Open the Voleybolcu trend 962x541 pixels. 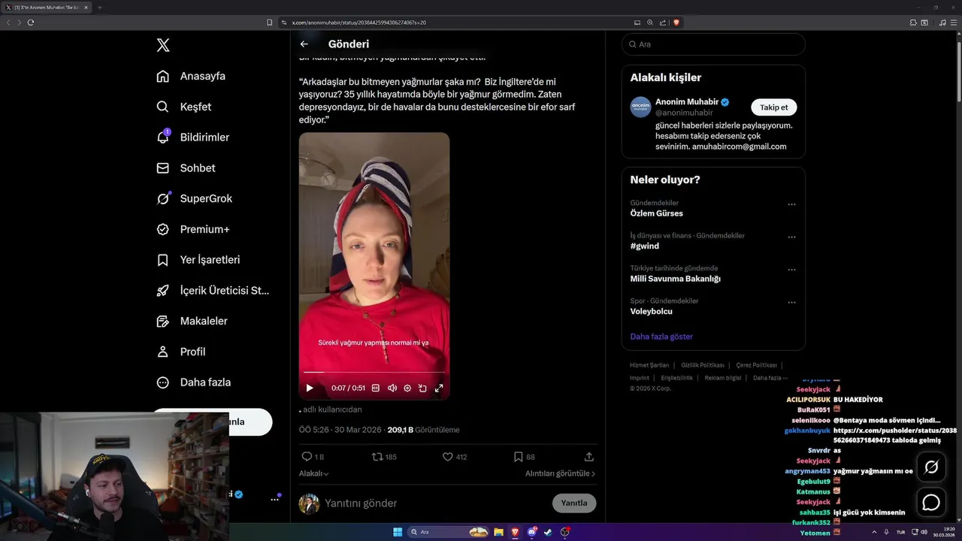[x=652, y=311]
